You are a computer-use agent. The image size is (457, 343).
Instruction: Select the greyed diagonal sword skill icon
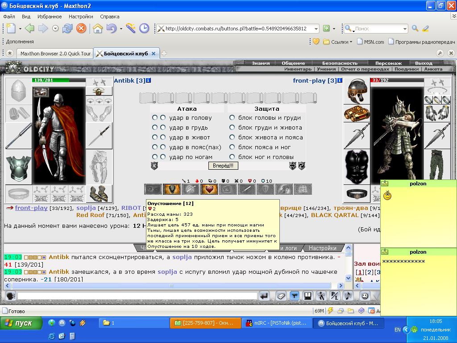[246, 189]
